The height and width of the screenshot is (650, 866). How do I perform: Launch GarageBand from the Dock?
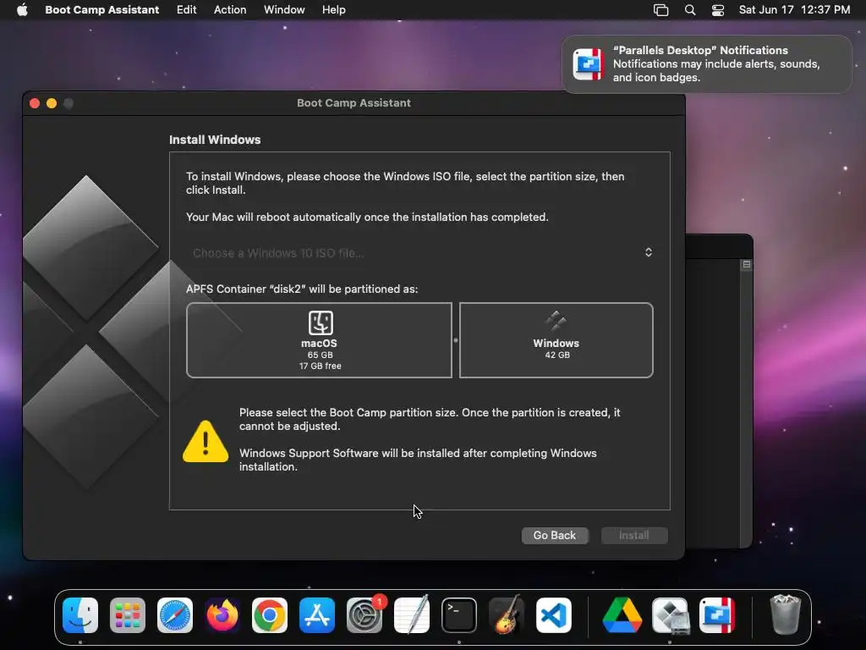(507, 614)
